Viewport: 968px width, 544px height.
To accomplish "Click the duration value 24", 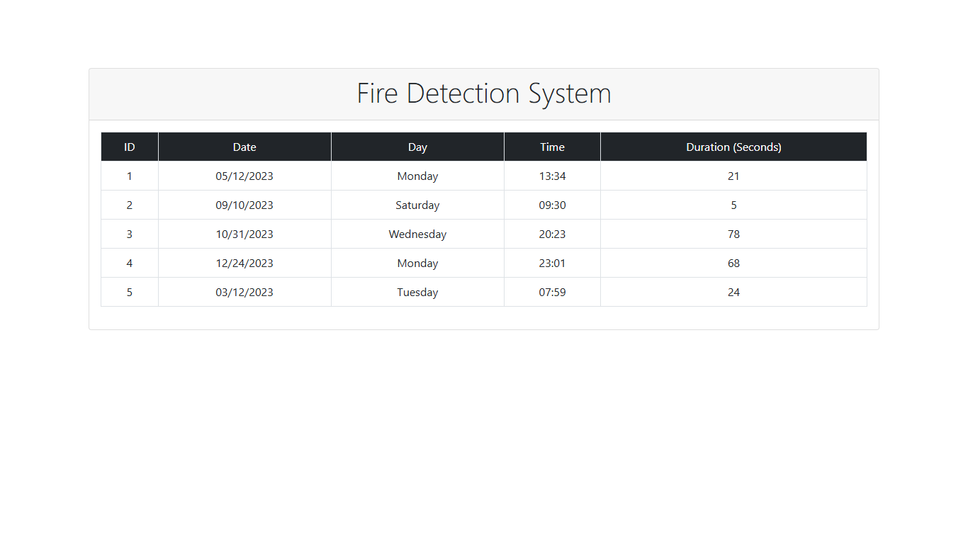I will (733, 292).
